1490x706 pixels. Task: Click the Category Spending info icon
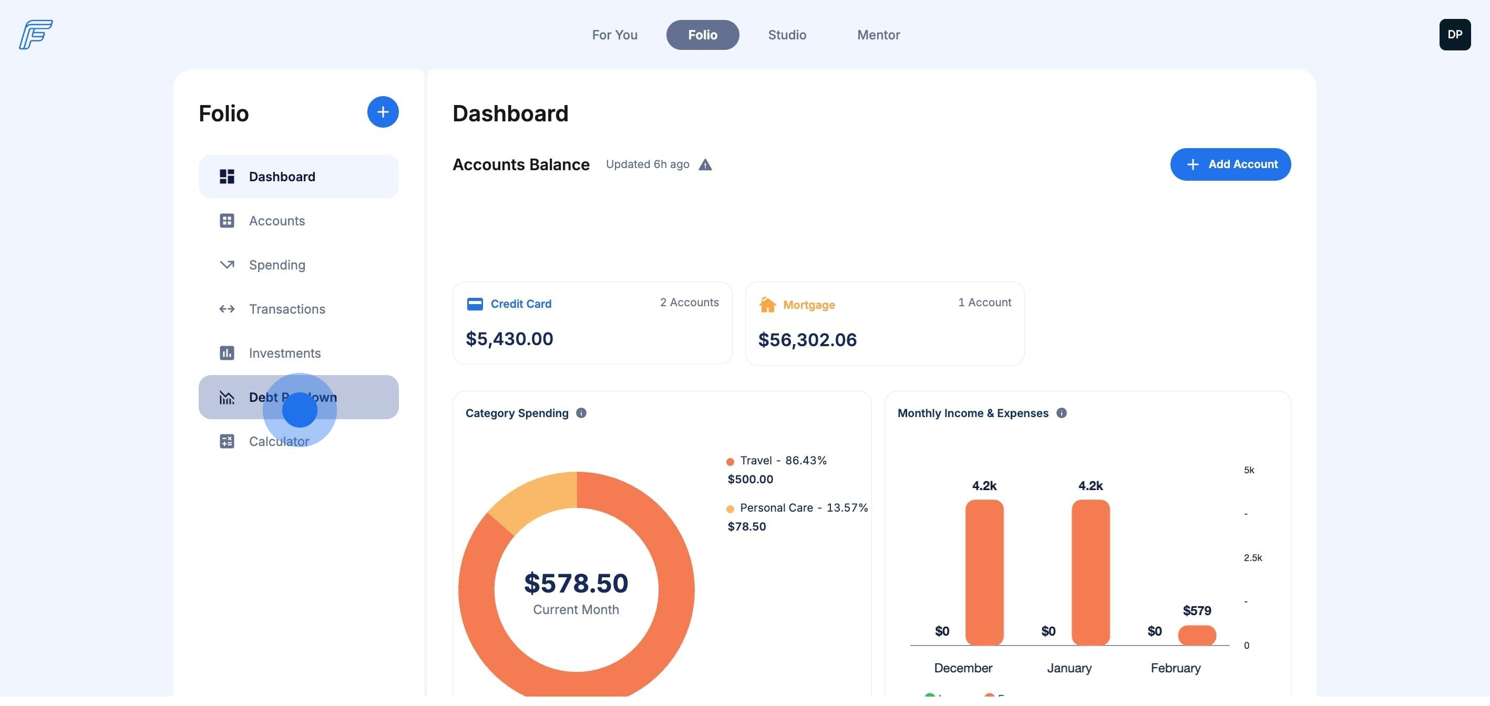point(581,413)
